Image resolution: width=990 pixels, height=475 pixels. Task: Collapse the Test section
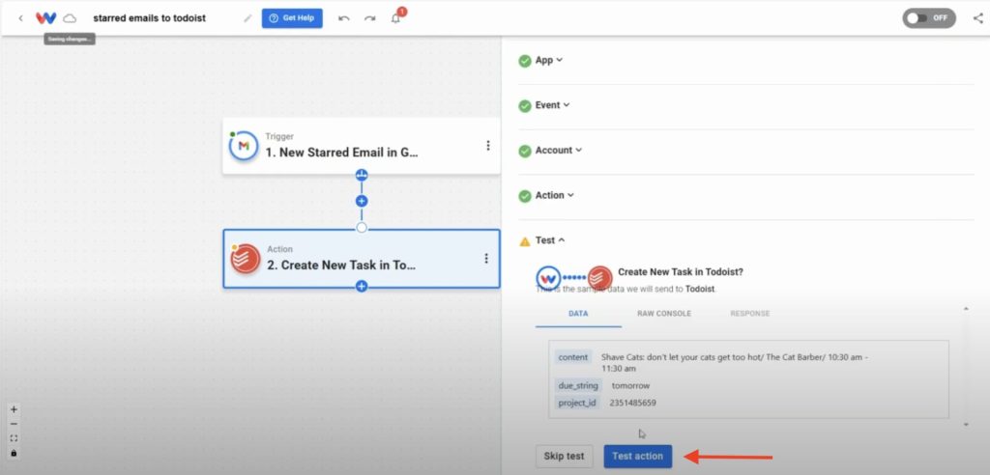(x=550, y=240)
